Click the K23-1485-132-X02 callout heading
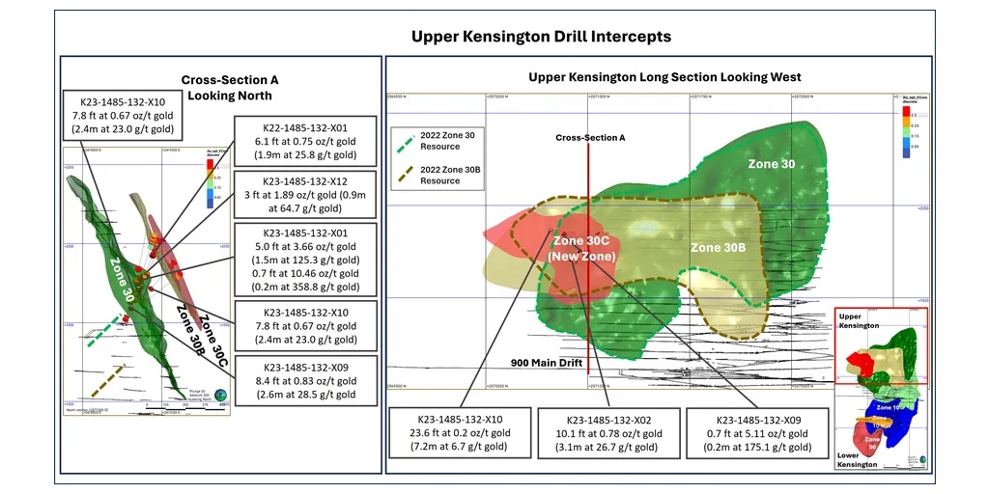 [x=608, y=419]
